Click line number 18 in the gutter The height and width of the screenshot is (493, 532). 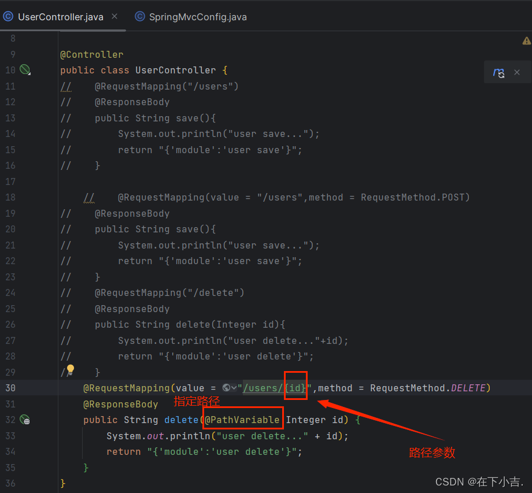point(10,197)
